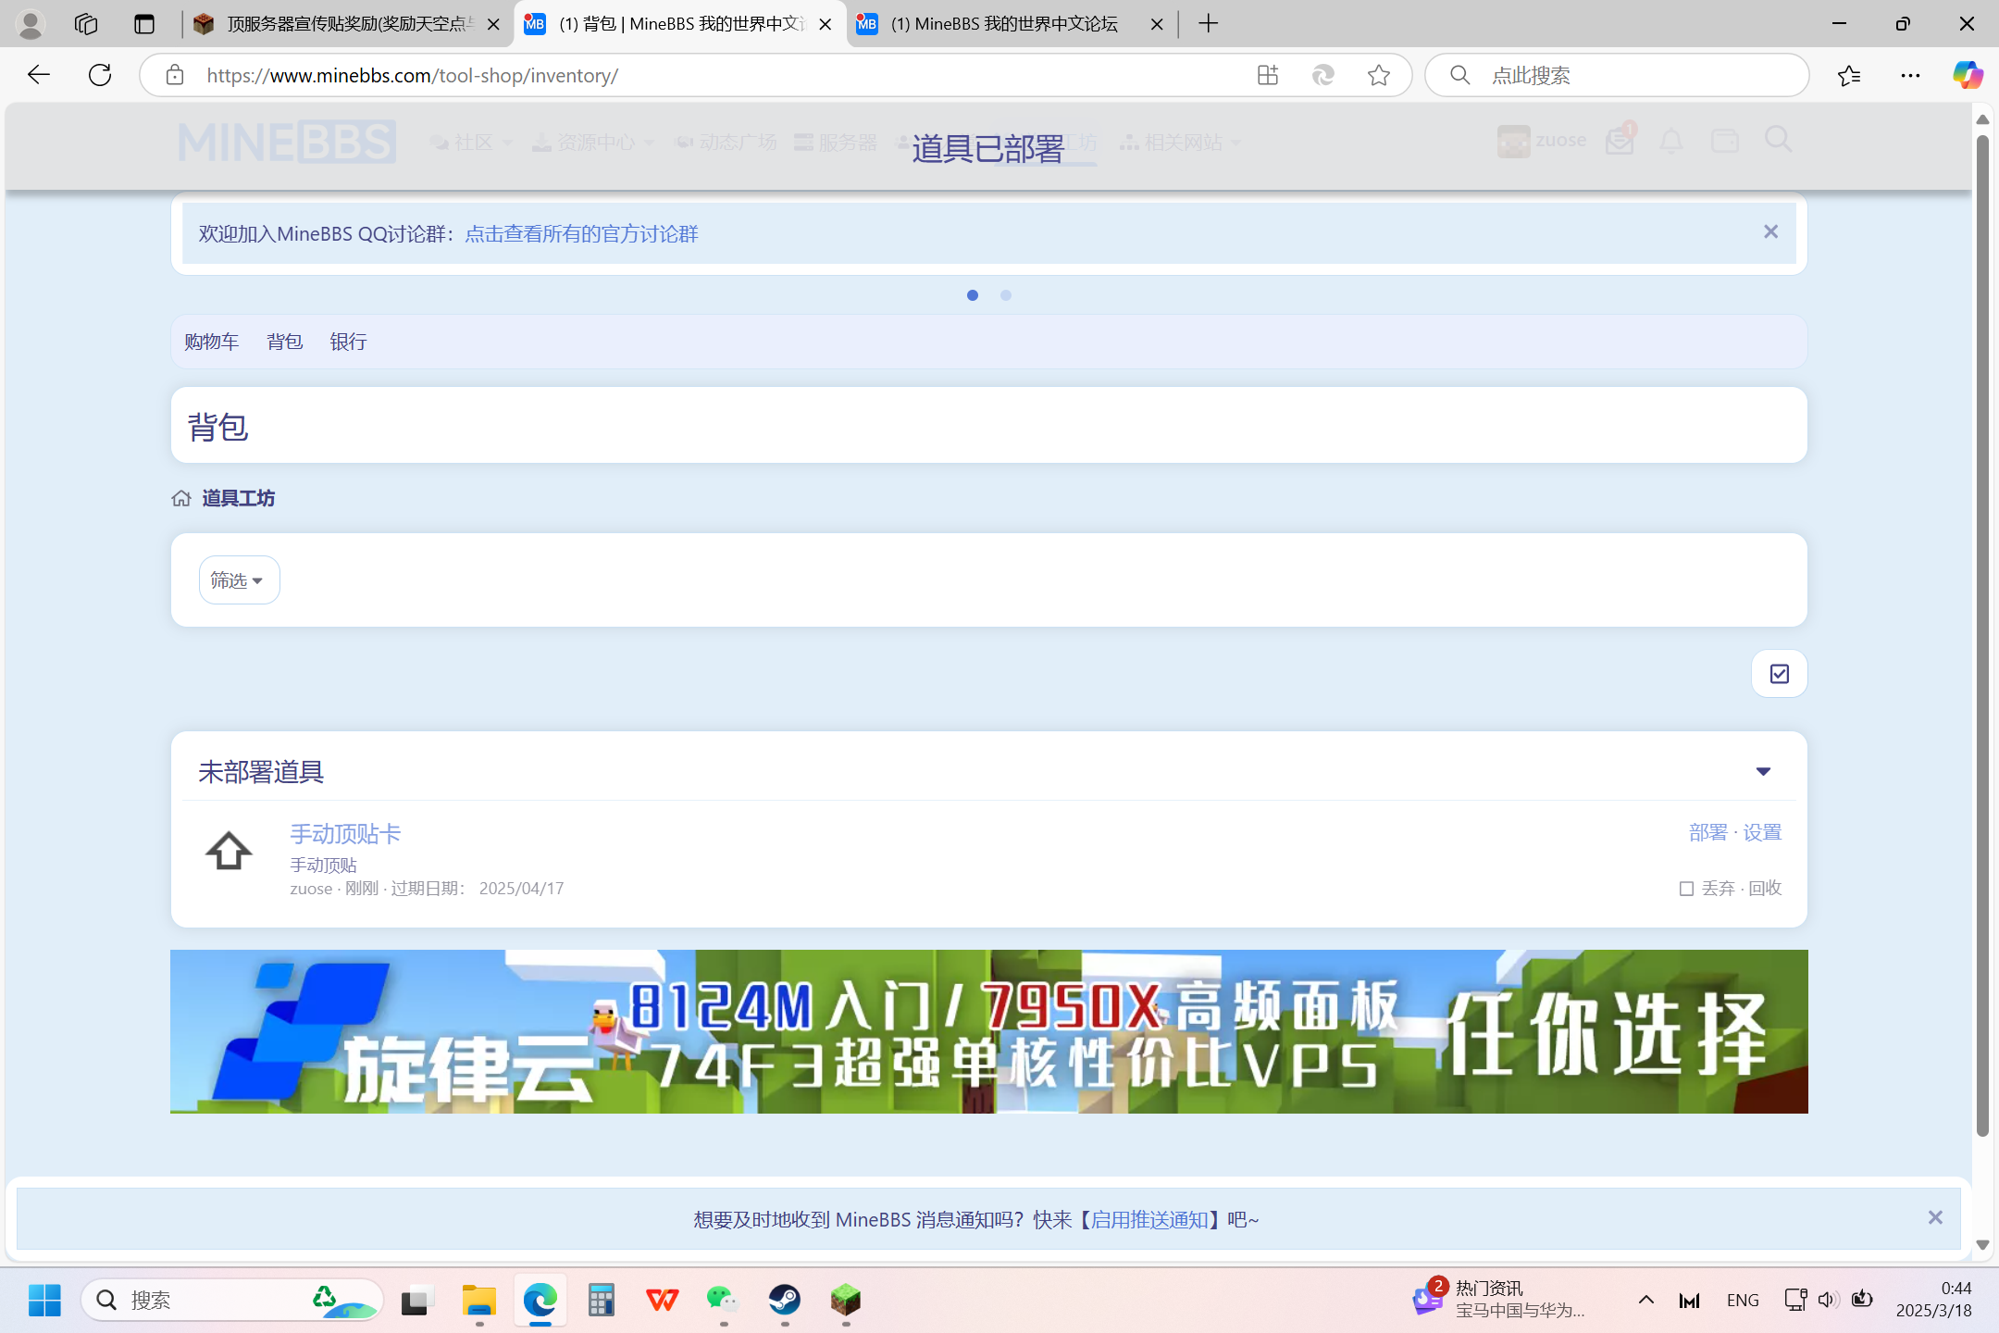
Task: Click the browser essentials icon
Action: tap(1323, 75)
